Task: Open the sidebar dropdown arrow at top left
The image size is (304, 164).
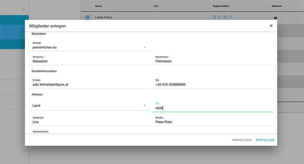Action: pos(23,9)
